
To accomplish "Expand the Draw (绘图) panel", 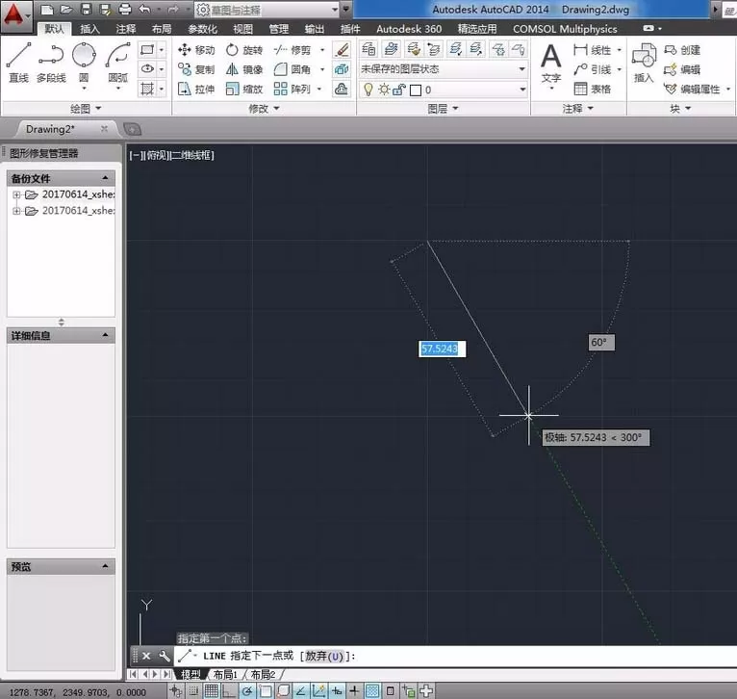I will [x=86, y=109].
